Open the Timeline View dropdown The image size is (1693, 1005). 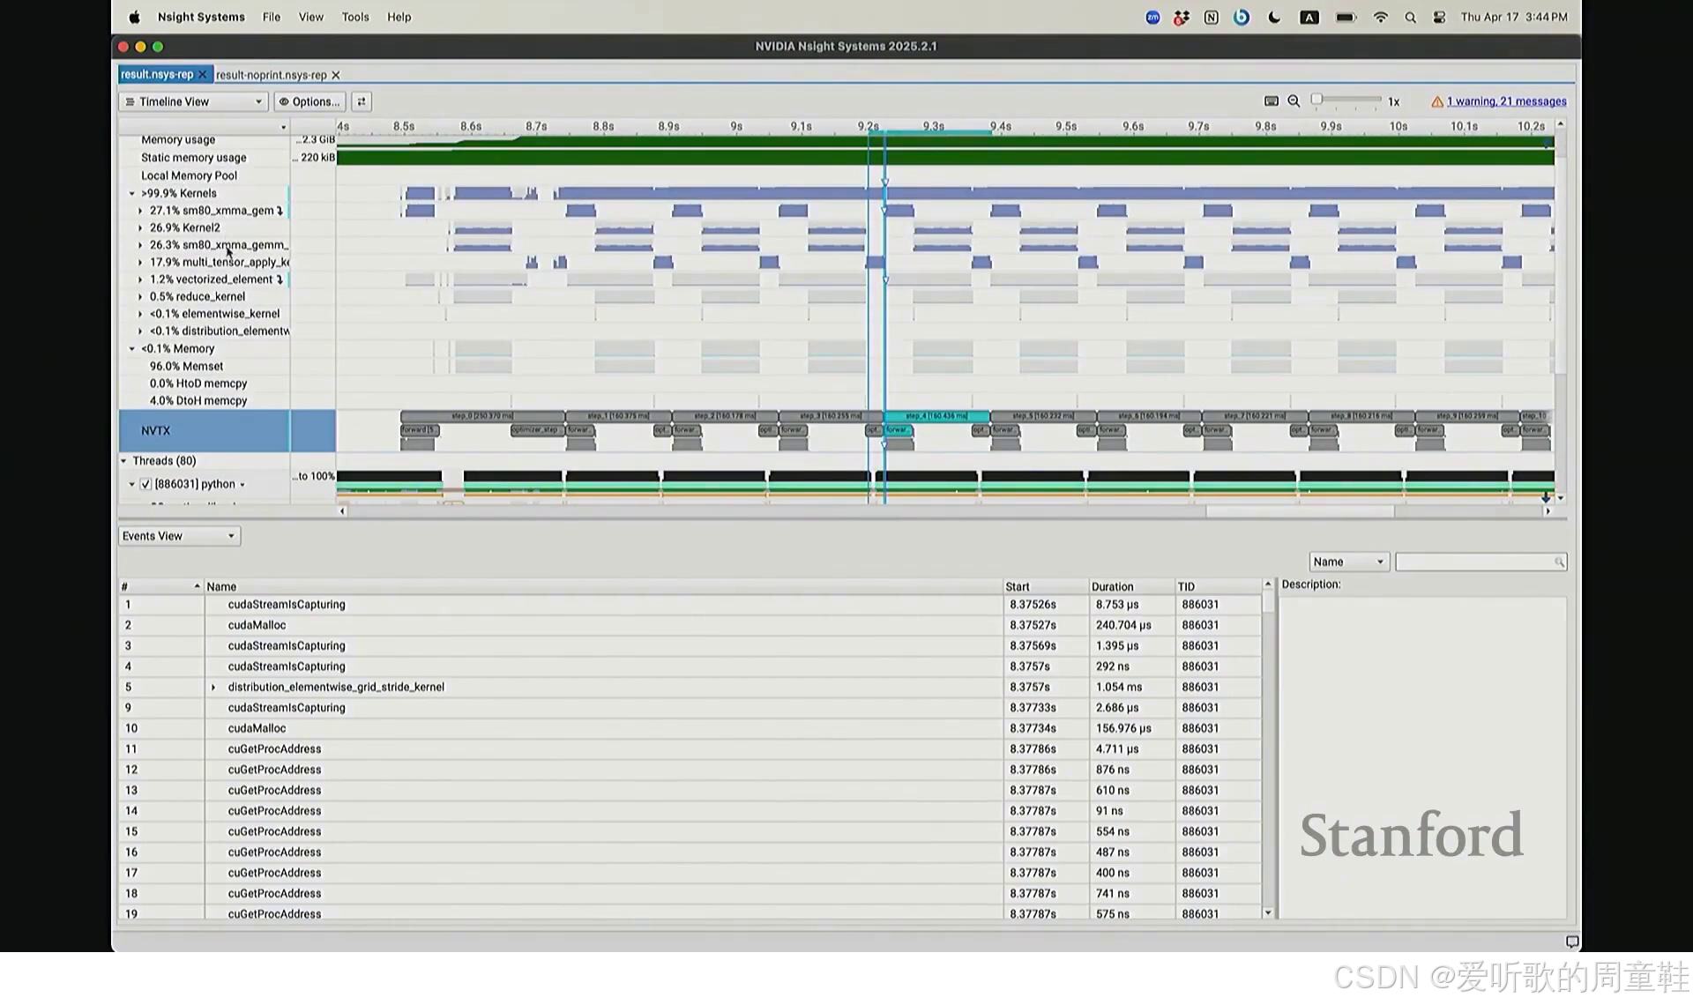pos(193,102)
